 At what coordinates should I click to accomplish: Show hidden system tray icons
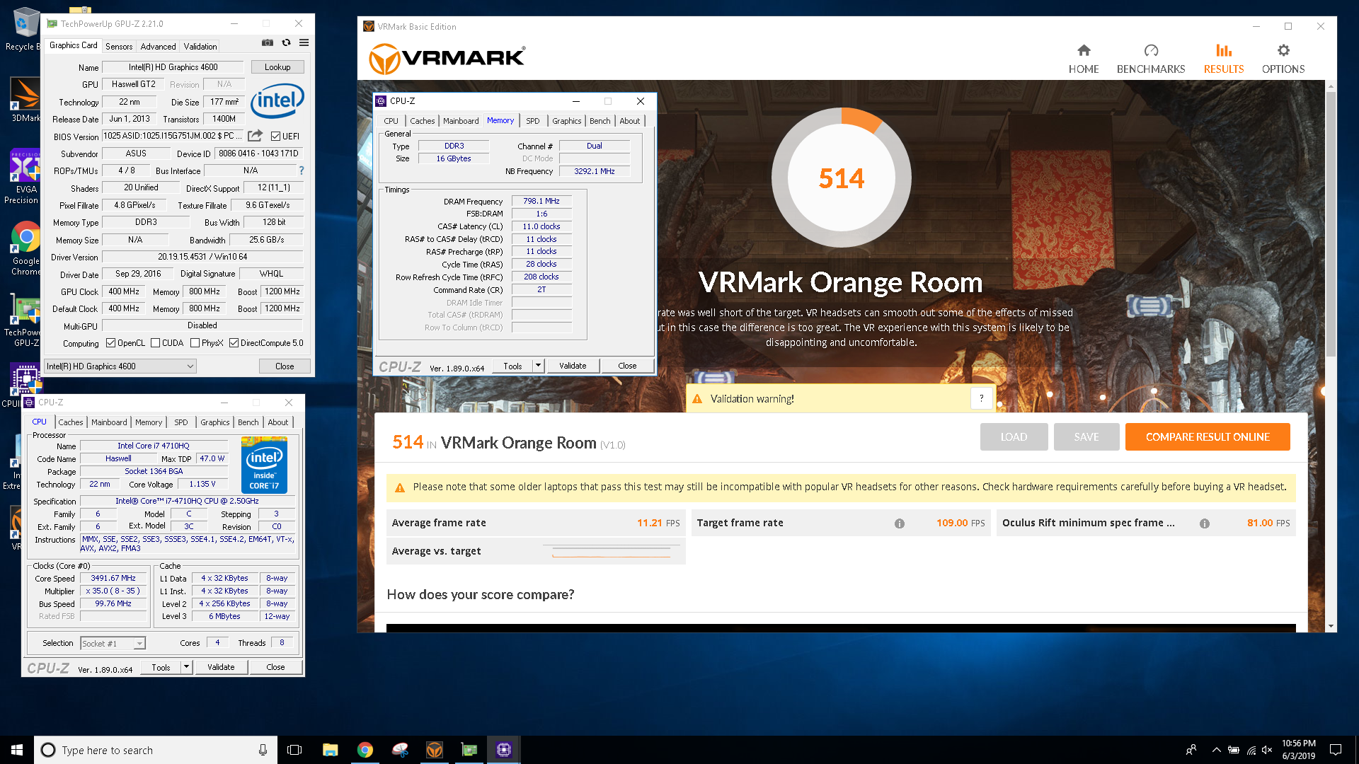[x=1216, y=750]
